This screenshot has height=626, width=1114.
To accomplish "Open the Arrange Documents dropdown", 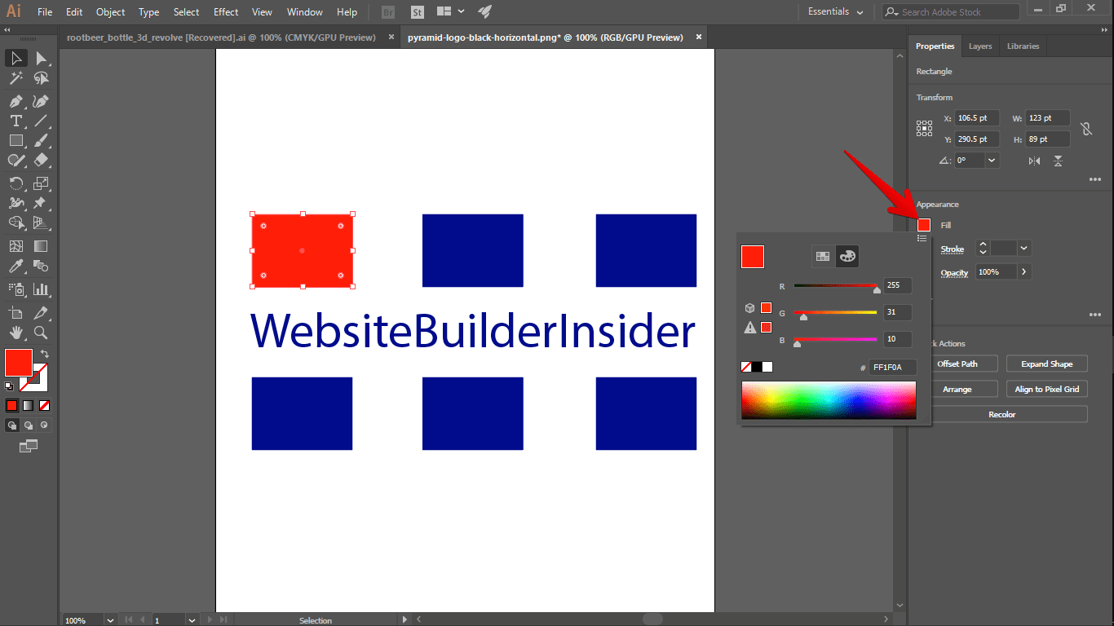I will [451, 12].
